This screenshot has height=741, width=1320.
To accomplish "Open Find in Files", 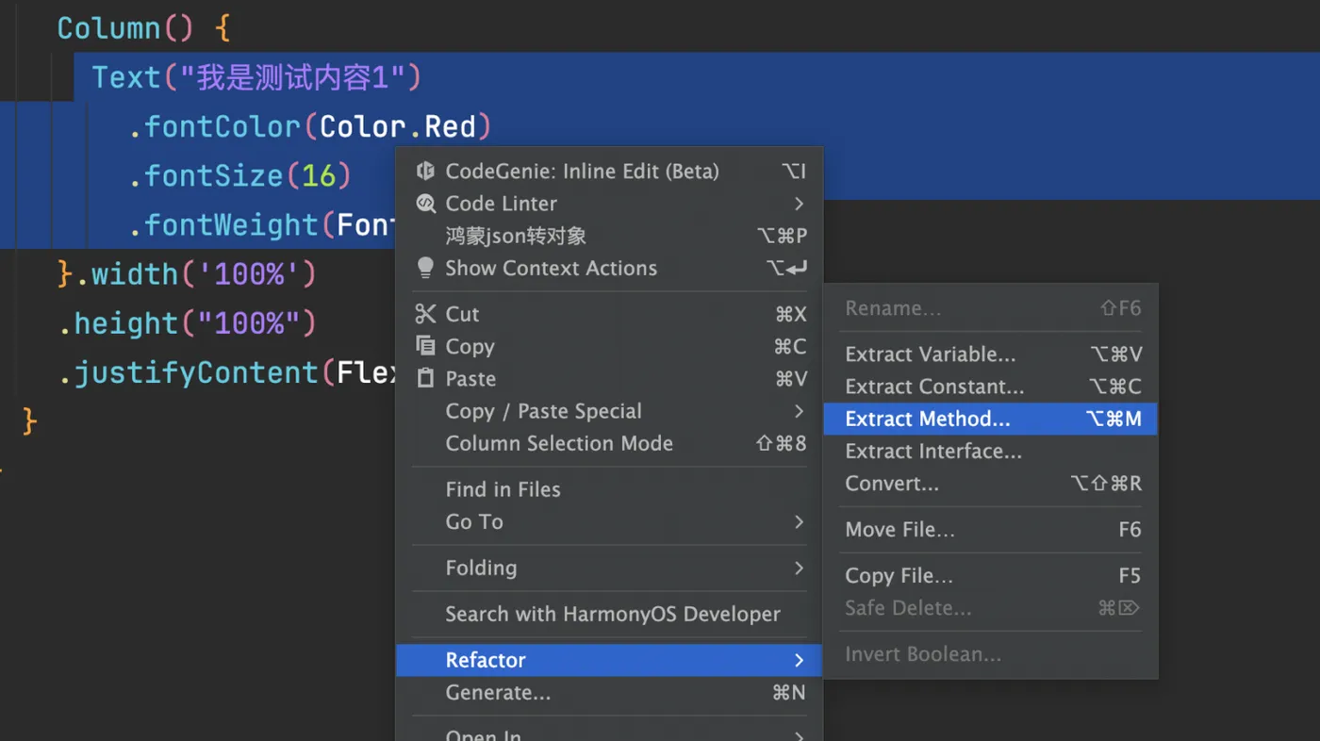I will 609,489.
